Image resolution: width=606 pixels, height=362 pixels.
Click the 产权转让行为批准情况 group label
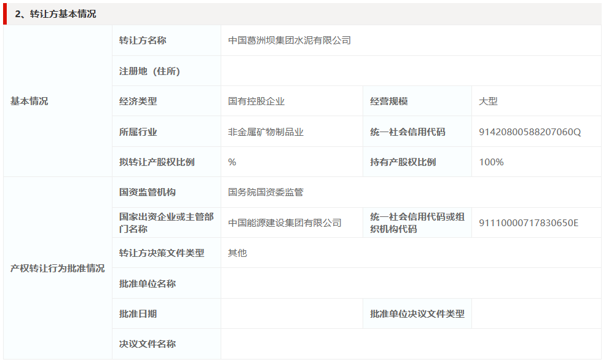coord(58,268)
